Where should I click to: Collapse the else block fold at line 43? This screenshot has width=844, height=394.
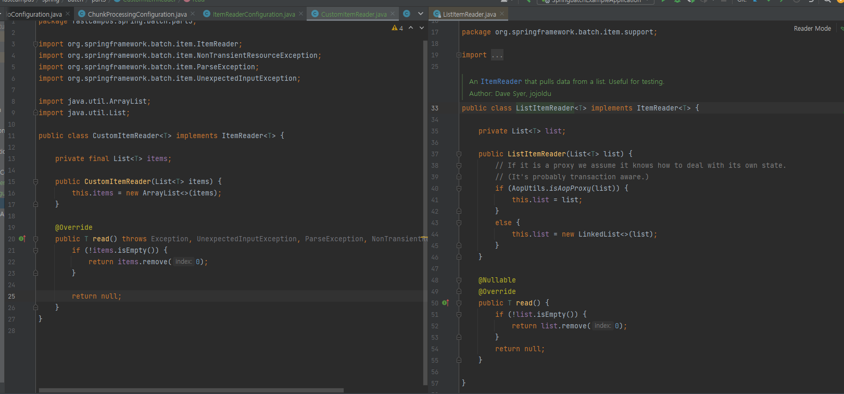point(459,223)
